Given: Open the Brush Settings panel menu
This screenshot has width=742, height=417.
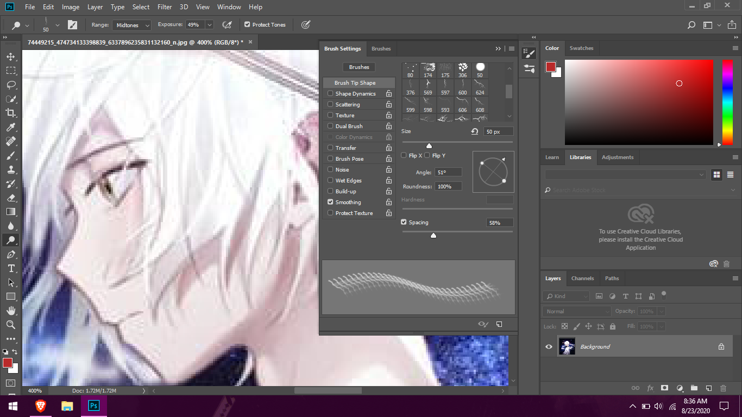Looking at the screenshot, I should tap(512, 48).
